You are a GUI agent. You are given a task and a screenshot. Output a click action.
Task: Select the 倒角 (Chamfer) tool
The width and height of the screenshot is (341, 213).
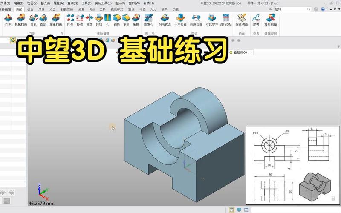click(126, 20)
